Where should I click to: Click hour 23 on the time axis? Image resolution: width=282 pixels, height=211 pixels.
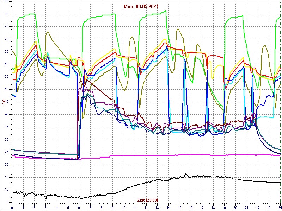(269, 207)
